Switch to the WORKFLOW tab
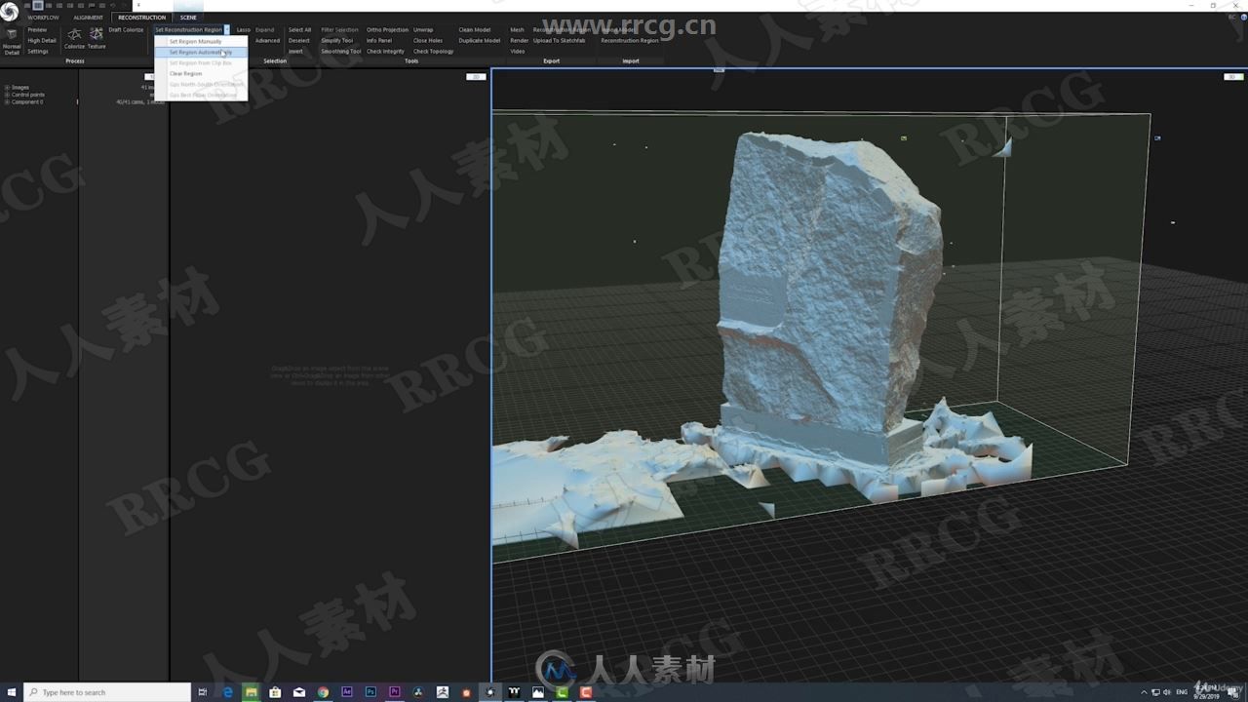Screen dimensions: 1248x702 tap(43, 18)
